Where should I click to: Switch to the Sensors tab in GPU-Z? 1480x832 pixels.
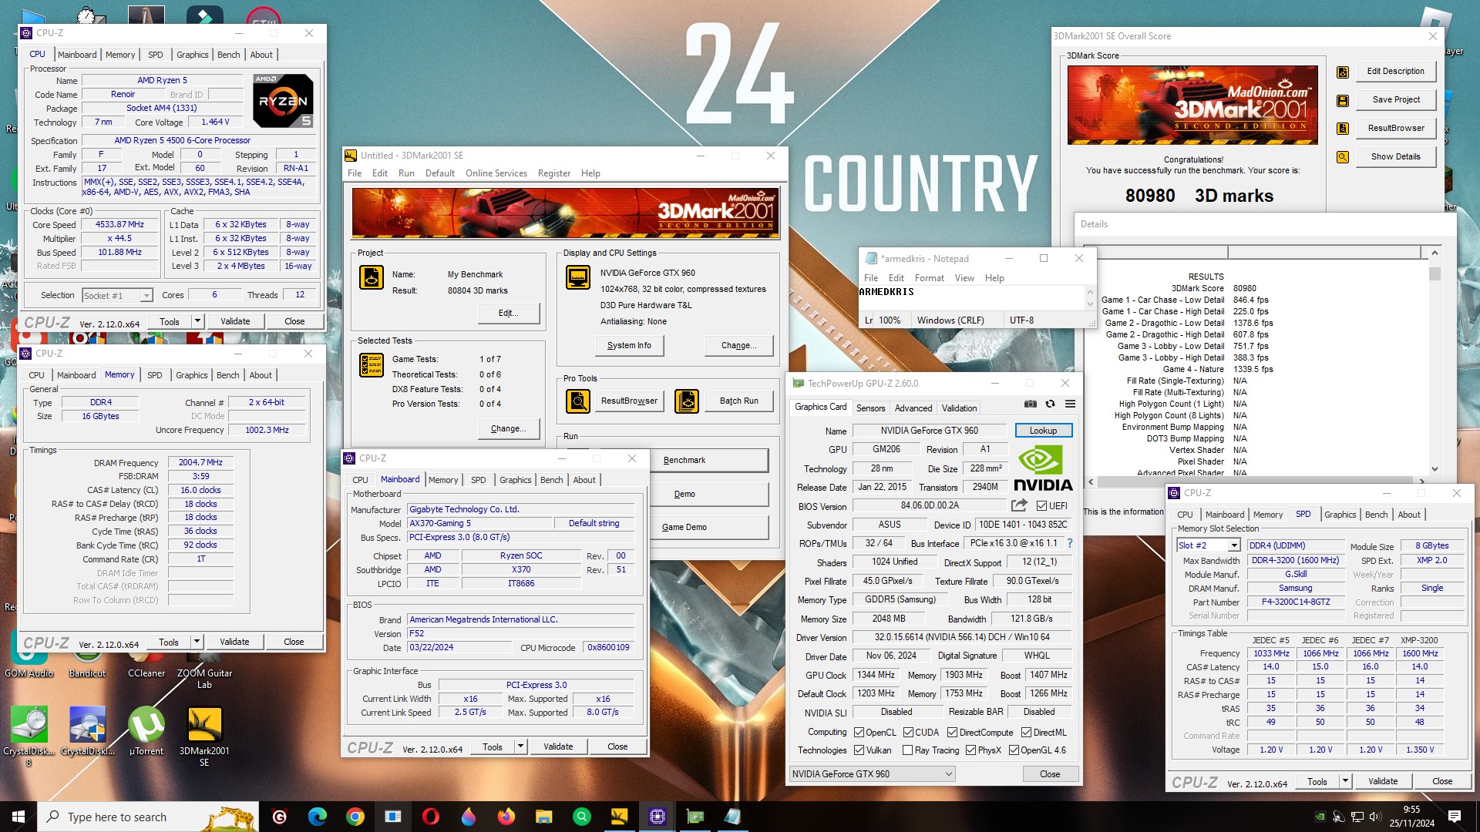(870, 408)
